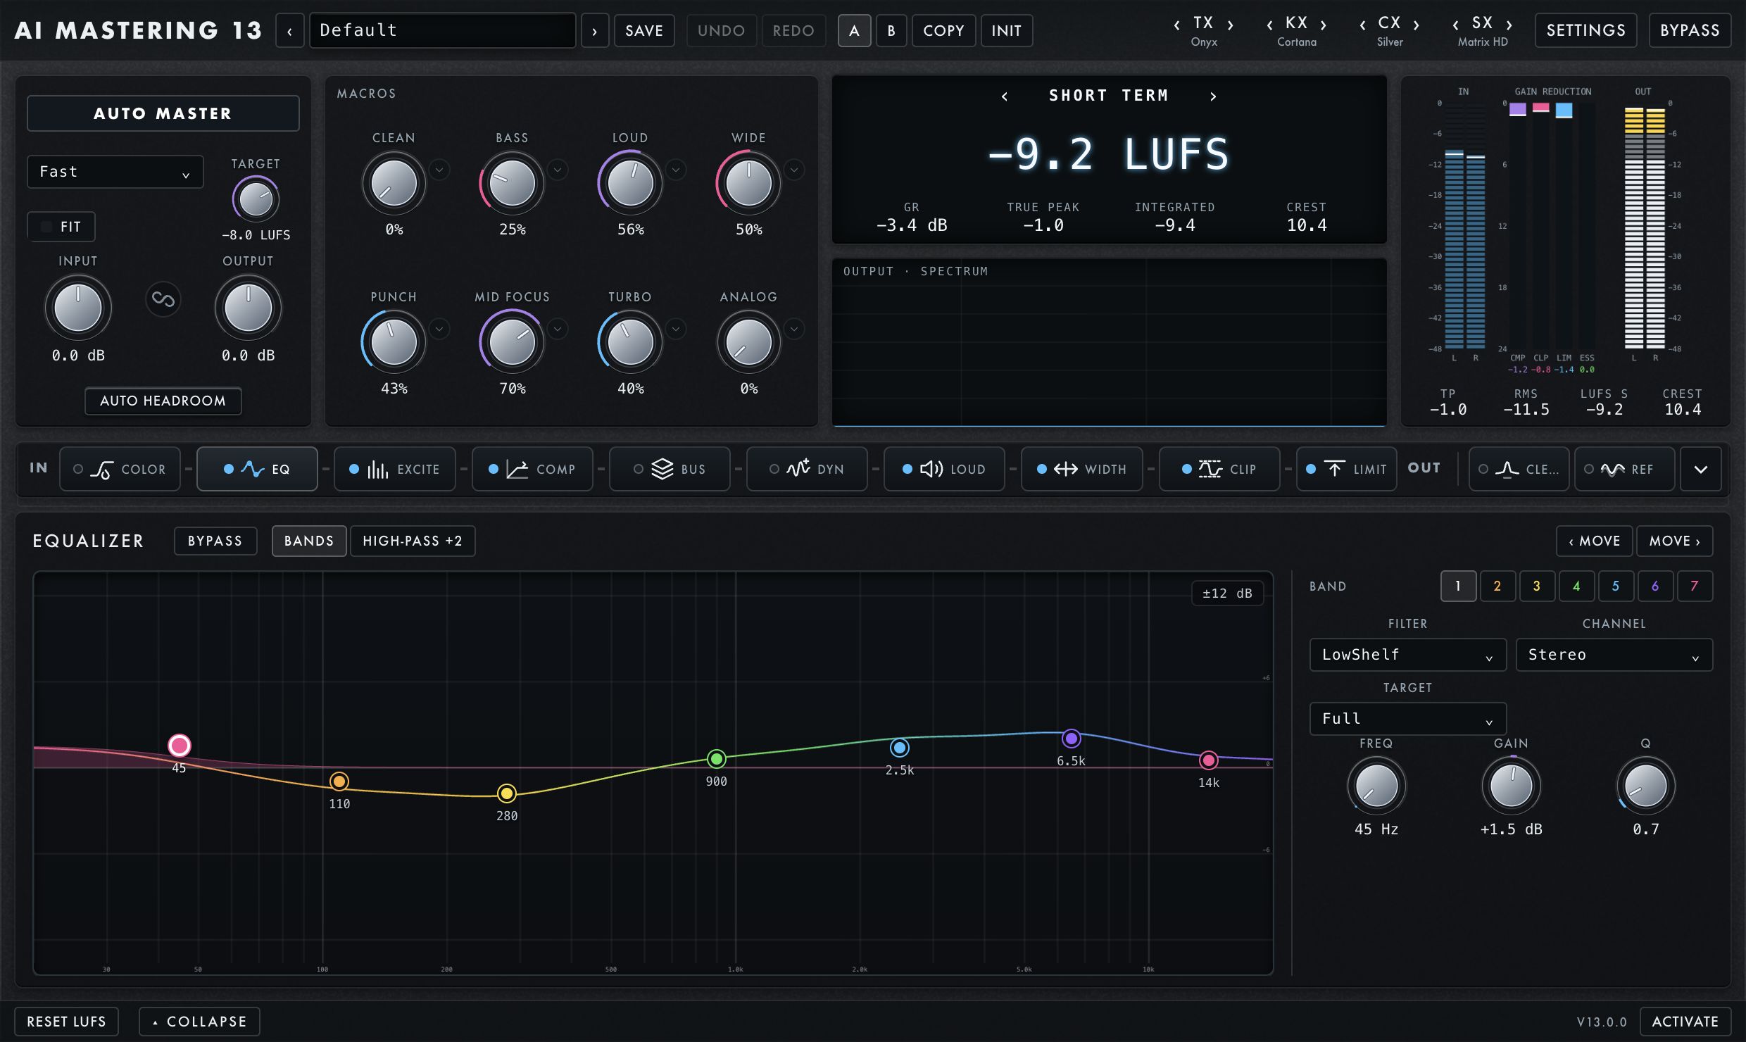
Task: Click the EXCITE module bars icon
Action: pos(378,469)
